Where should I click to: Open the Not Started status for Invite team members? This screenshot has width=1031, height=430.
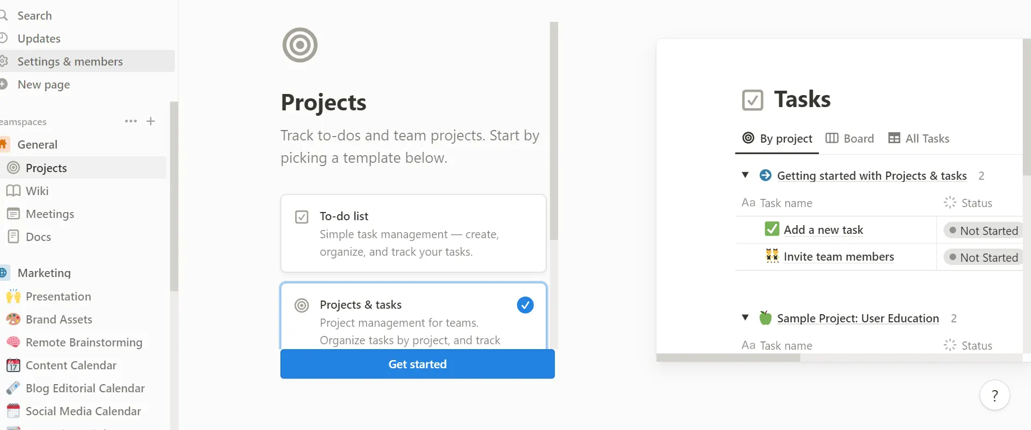tap(983, 257)
